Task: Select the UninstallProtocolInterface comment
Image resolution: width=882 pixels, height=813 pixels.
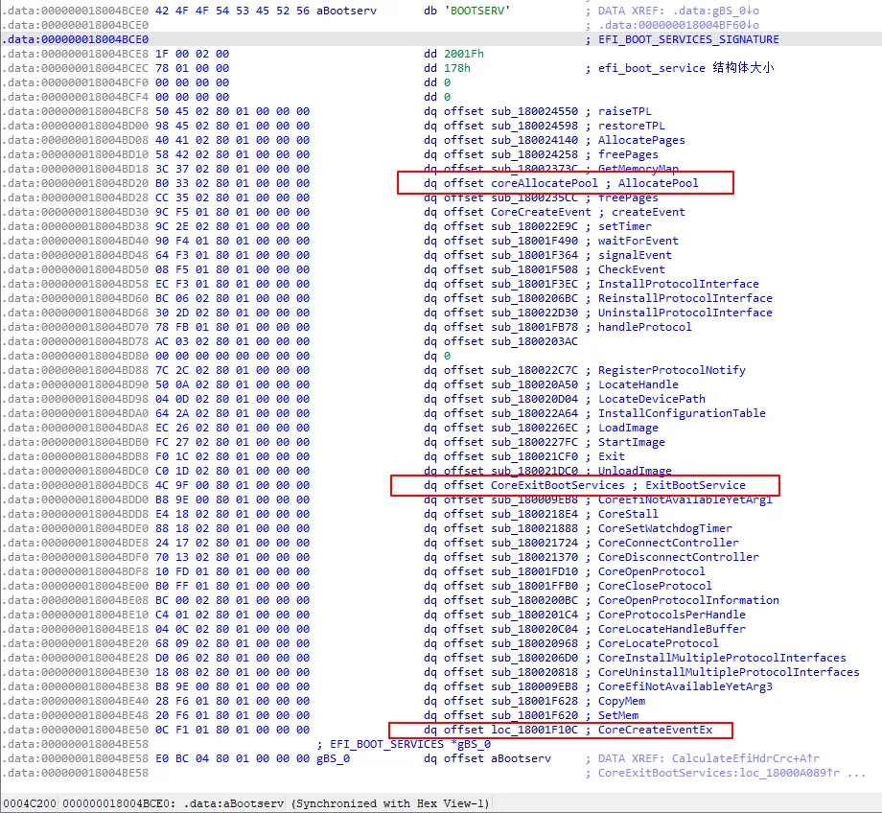Action: tap(685, 313)
